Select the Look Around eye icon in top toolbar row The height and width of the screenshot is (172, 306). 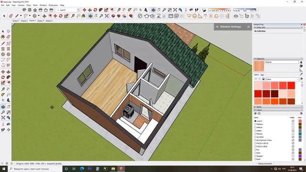[x=191, y=10]
